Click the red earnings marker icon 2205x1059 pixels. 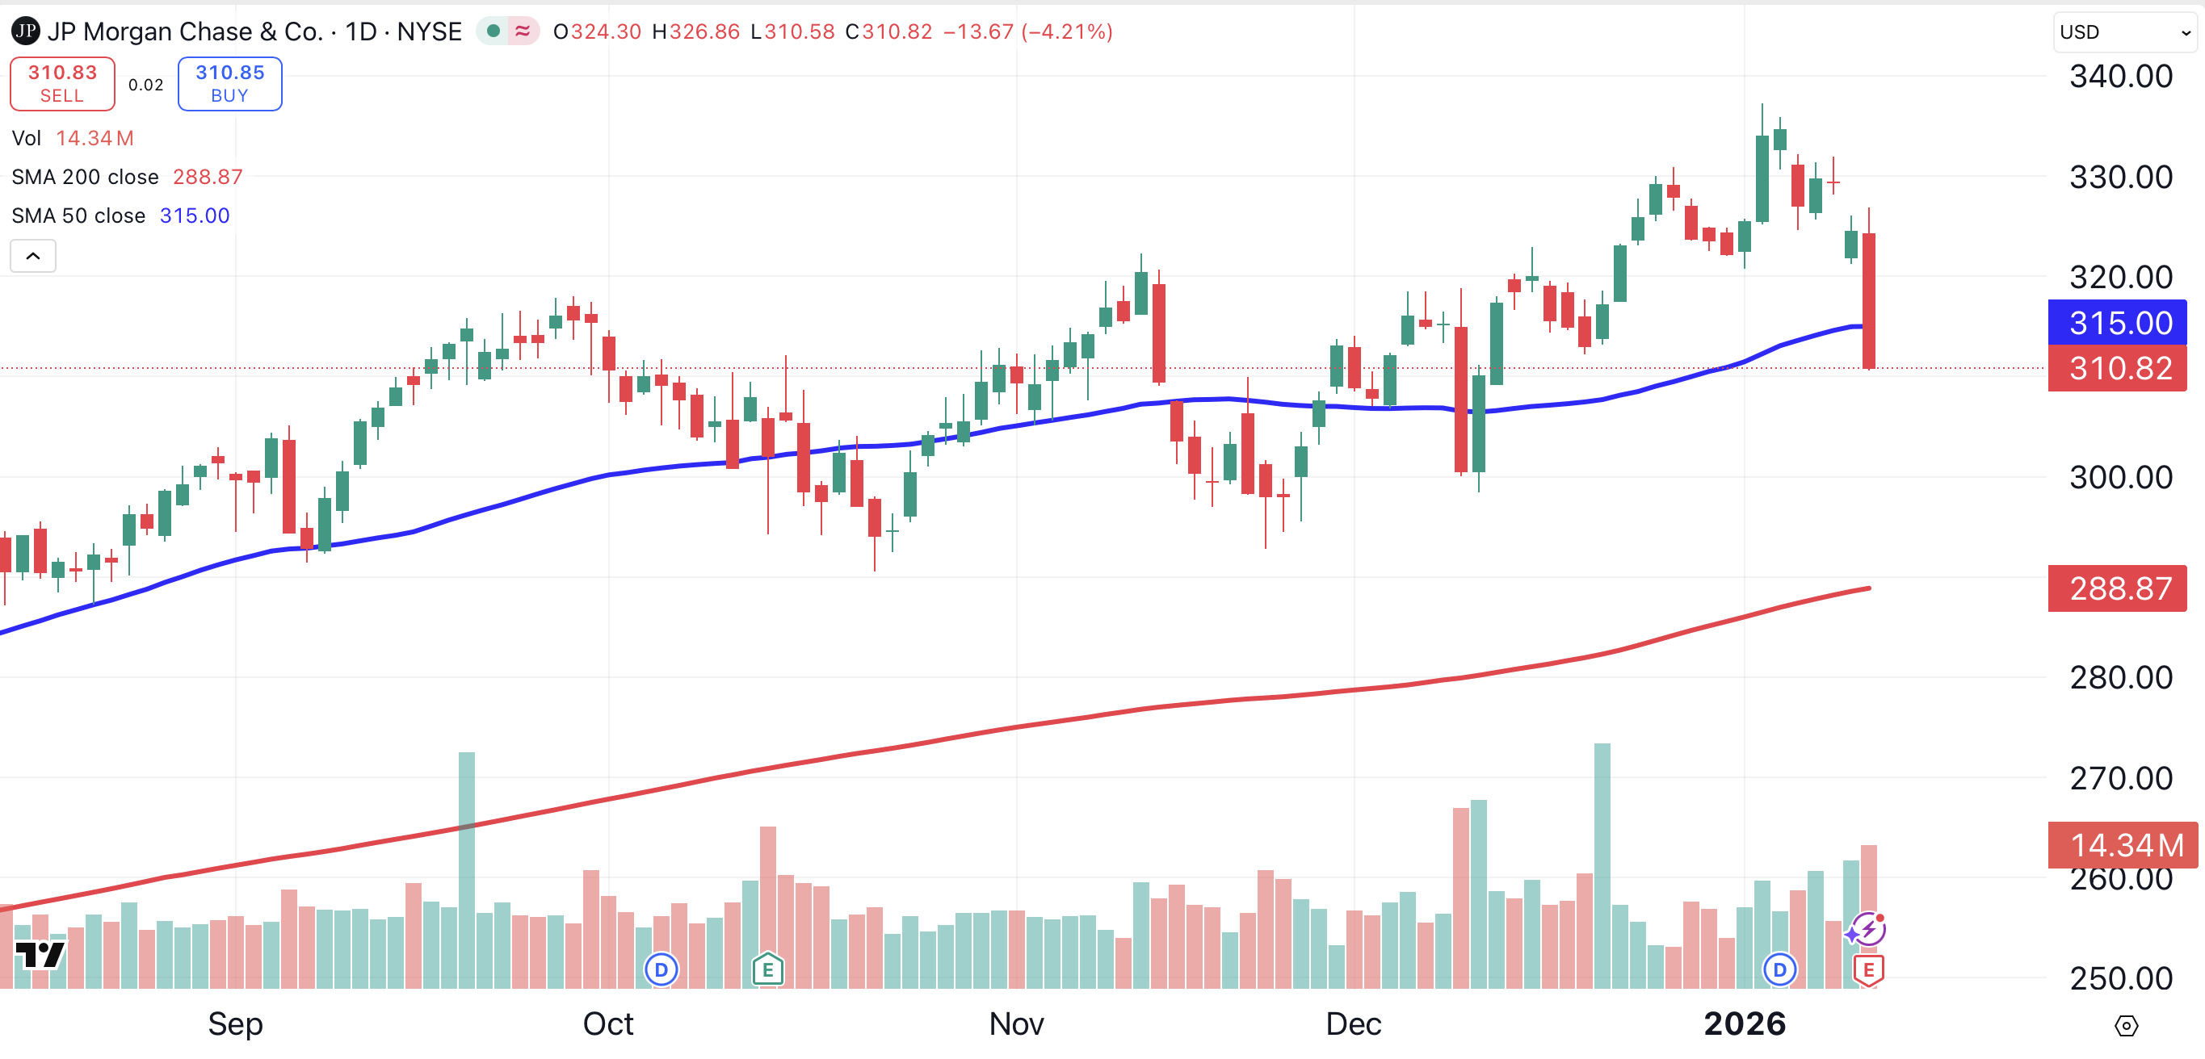click(1869, 970)
